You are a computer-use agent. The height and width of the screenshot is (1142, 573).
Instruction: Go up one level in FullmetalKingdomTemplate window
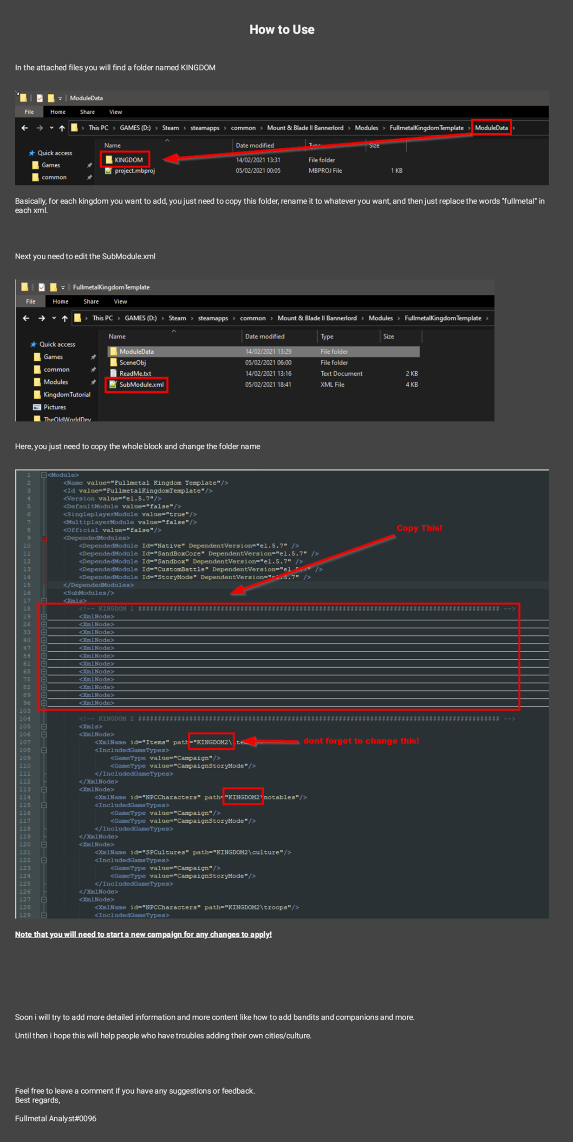(65, 318)
